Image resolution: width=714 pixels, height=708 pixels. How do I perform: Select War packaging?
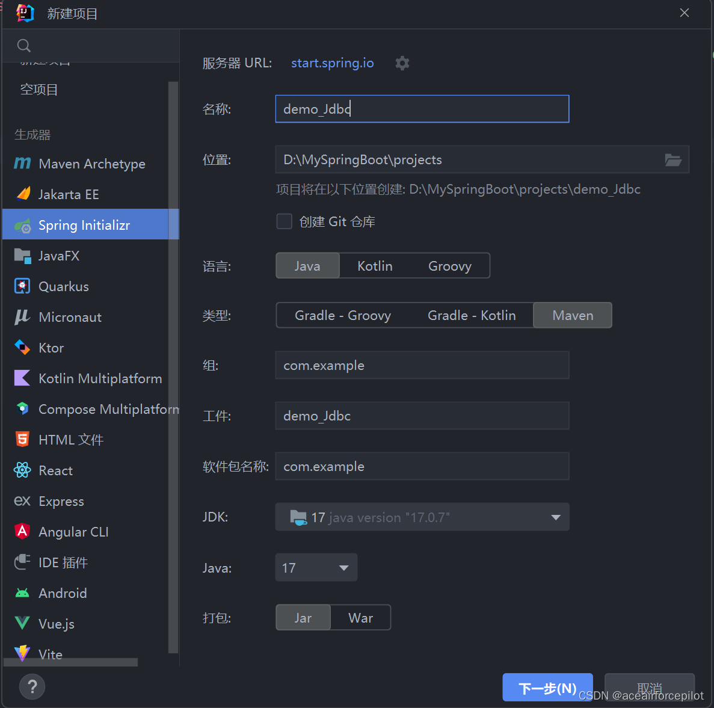[361, 618]
